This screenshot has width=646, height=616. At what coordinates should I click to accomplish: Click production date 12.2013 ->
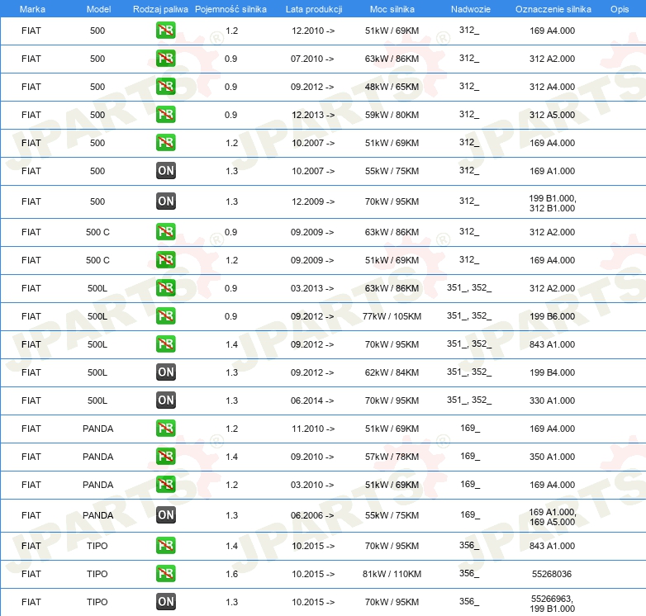(313, 115)
